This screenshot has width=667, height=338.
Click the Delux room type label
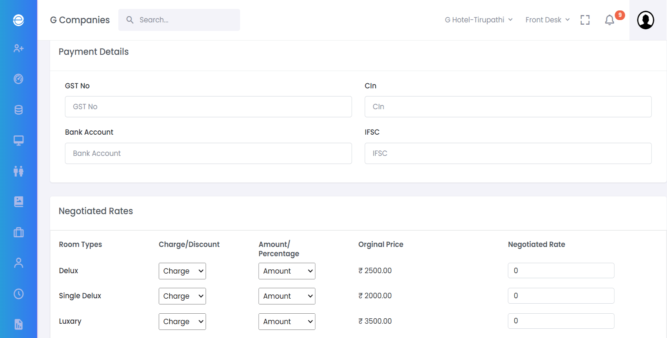pyautogui.click(x=68, y=270)
